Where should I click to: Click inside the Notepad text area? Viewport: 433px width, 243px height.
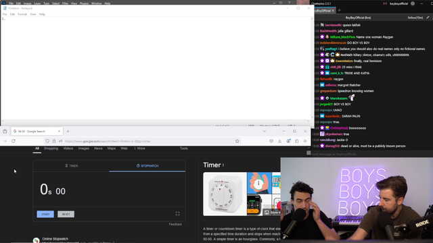pos(156,69)
